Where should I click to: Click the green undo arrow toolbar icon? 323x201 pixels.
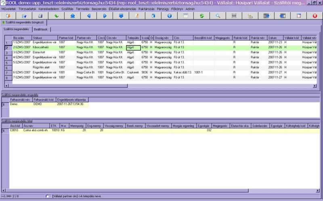pos(57,16)
